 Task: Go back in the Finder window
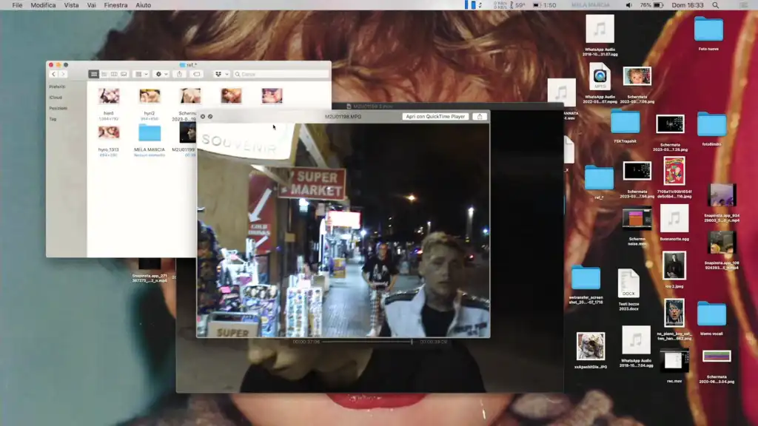53,75
